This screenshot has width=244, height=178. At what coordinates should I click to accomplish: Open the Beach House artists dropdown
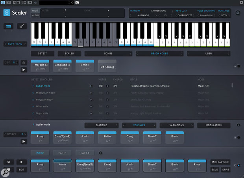coord(160,53)
